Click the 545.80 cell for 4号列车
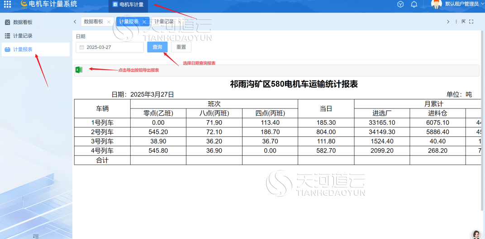Viewport: 485px width, 239px height. [x=158, y=151]
